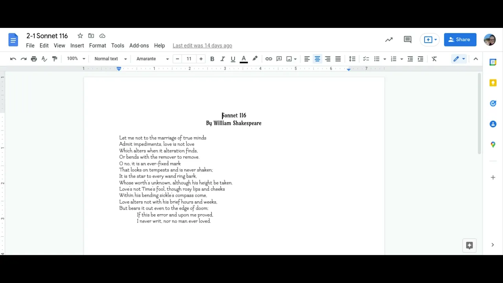Image resolution: width=503 pixels, height=283 pixels.
Task: Expand insert image options arrow
Action: tap(295, 59)
